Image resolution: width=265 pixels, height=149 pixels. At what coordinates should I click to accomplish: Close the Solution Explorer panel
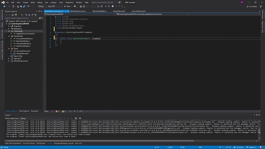pos(41,11)
